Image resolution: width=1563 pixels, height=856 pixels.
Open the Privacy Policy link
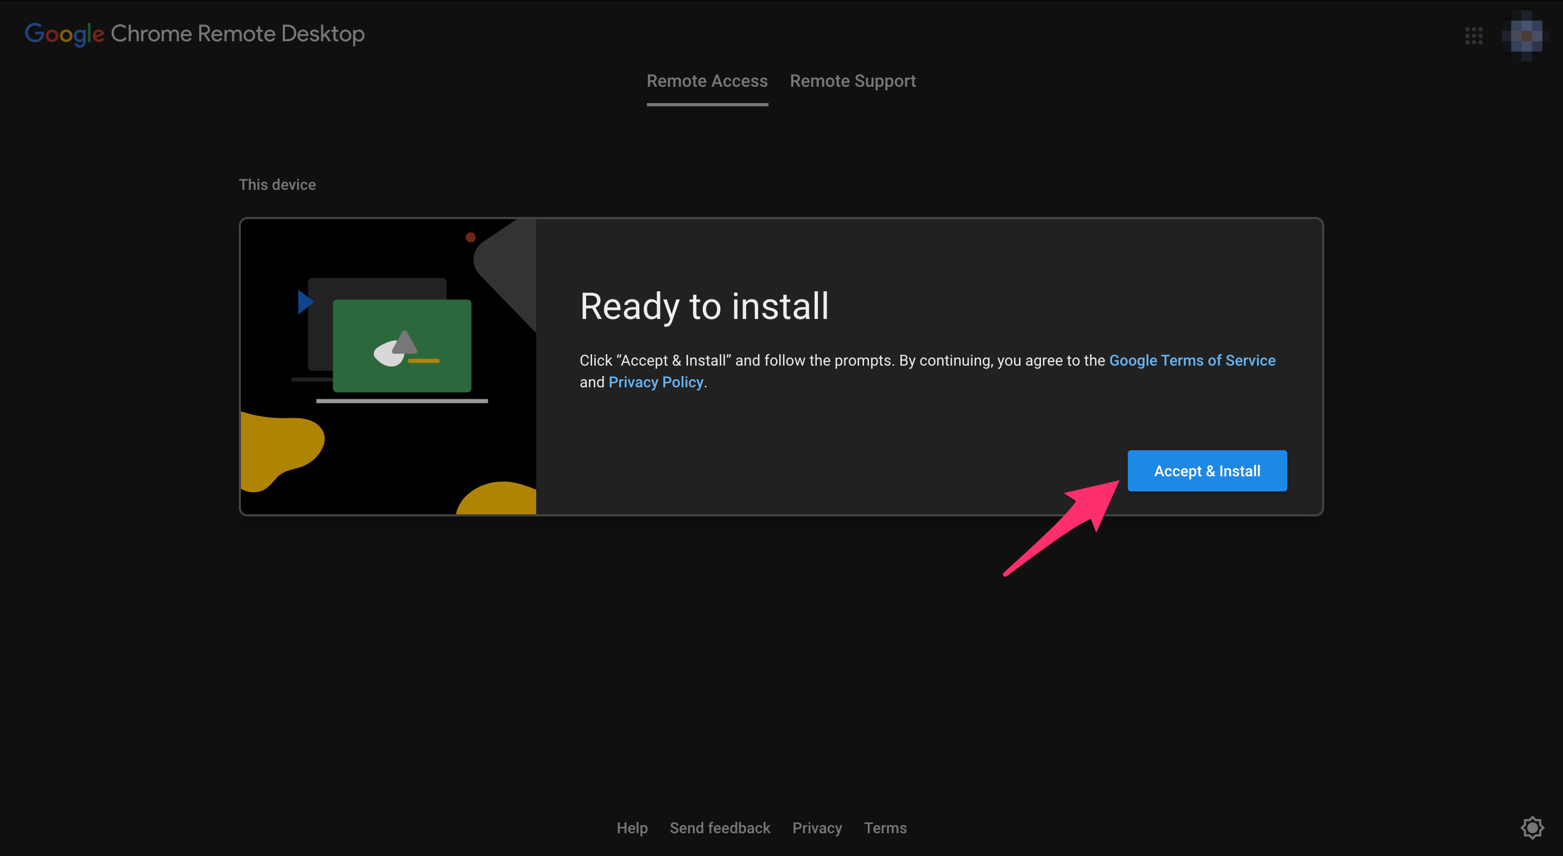point(655,382)
